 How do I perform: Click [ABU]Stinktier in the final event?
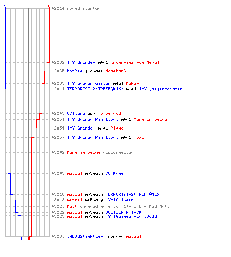pos(85,236)
